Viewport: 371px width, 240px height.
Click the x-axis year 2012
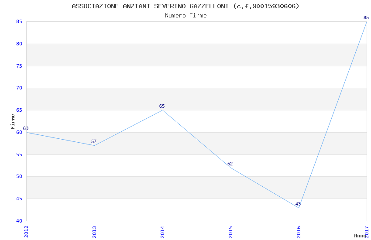click(26, 232)
